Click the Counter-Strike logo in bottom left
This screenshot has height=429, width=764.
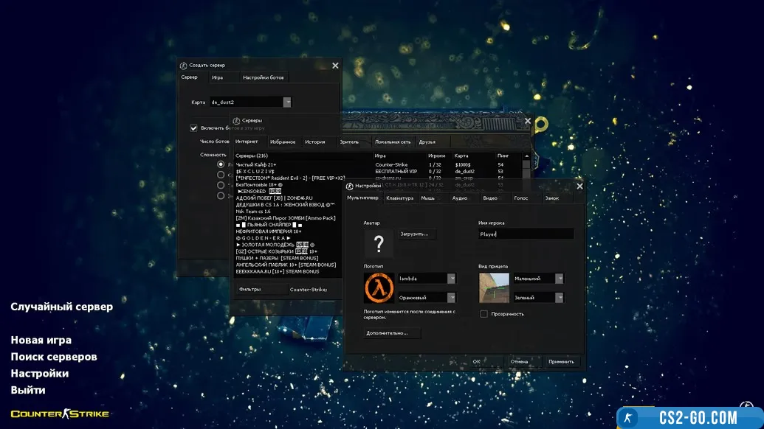60,414
